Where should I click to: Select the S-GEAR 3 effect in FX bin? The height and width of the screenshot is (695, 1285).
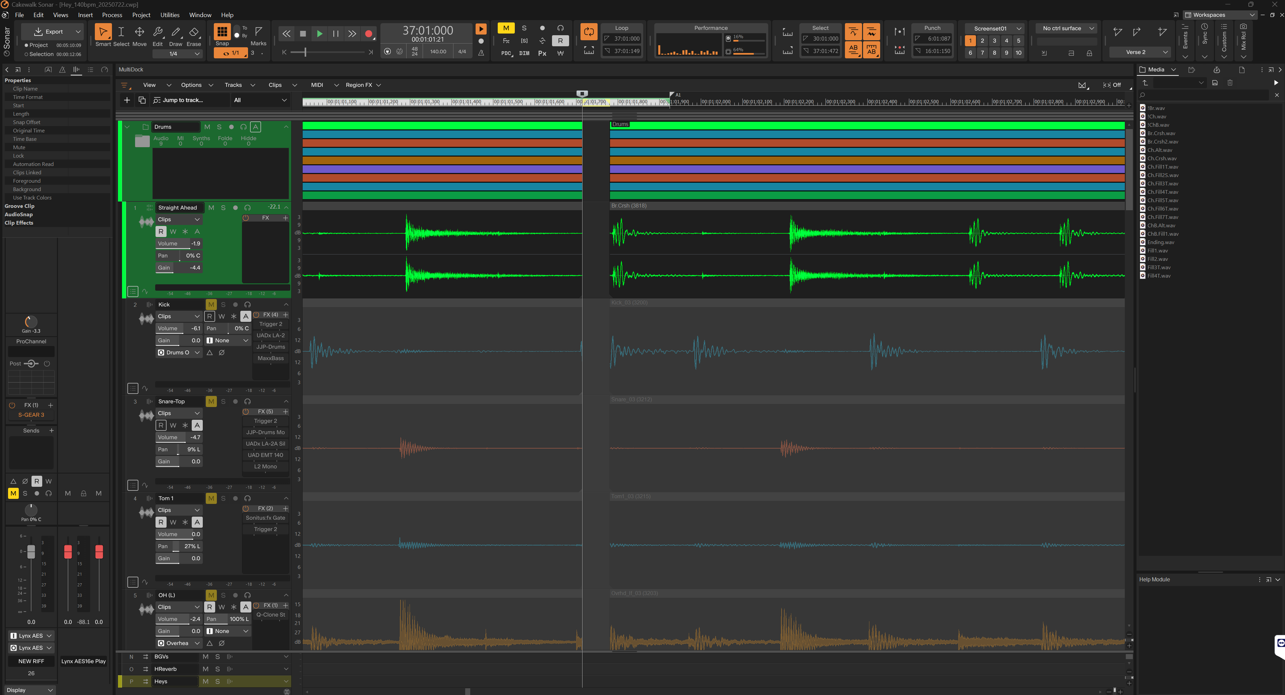31,415
